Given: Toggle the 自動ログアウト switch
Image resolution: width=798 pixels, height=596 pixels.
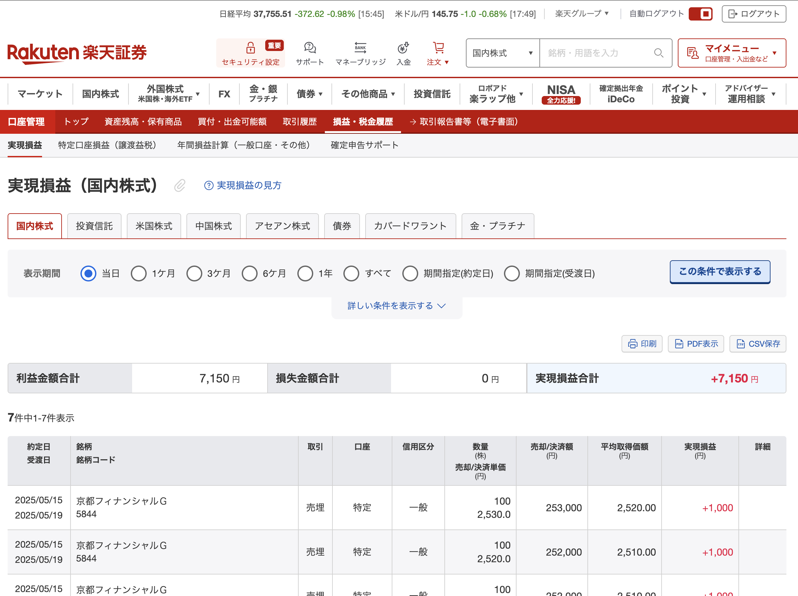Looking at the screenshot, I should (700, 14).
